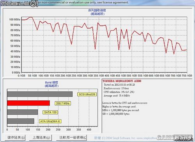Click the Burst 速度 chart title

[51, 82]
